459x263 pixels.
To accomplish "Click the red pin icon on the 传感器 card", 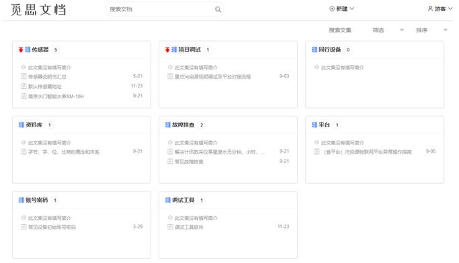I will pos(21,50).
